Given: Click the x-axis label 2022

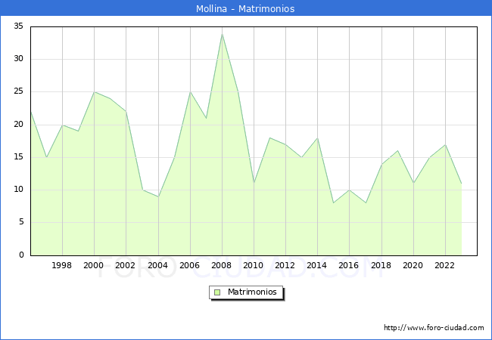Looking at the screenshot, I should coord(444,265).
